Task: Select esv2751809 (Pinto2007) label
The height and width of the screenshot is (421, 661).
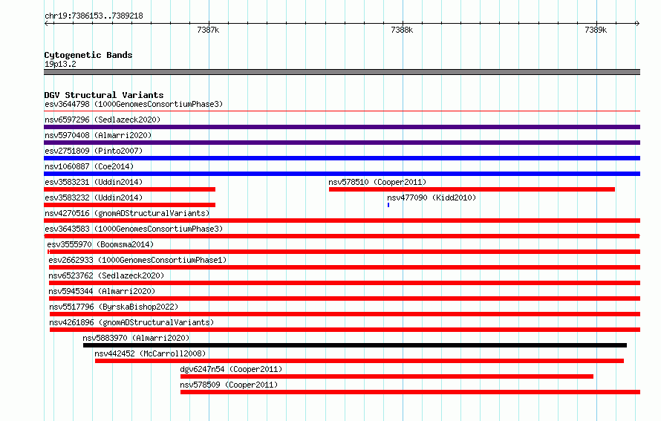Action: [94, 151]
